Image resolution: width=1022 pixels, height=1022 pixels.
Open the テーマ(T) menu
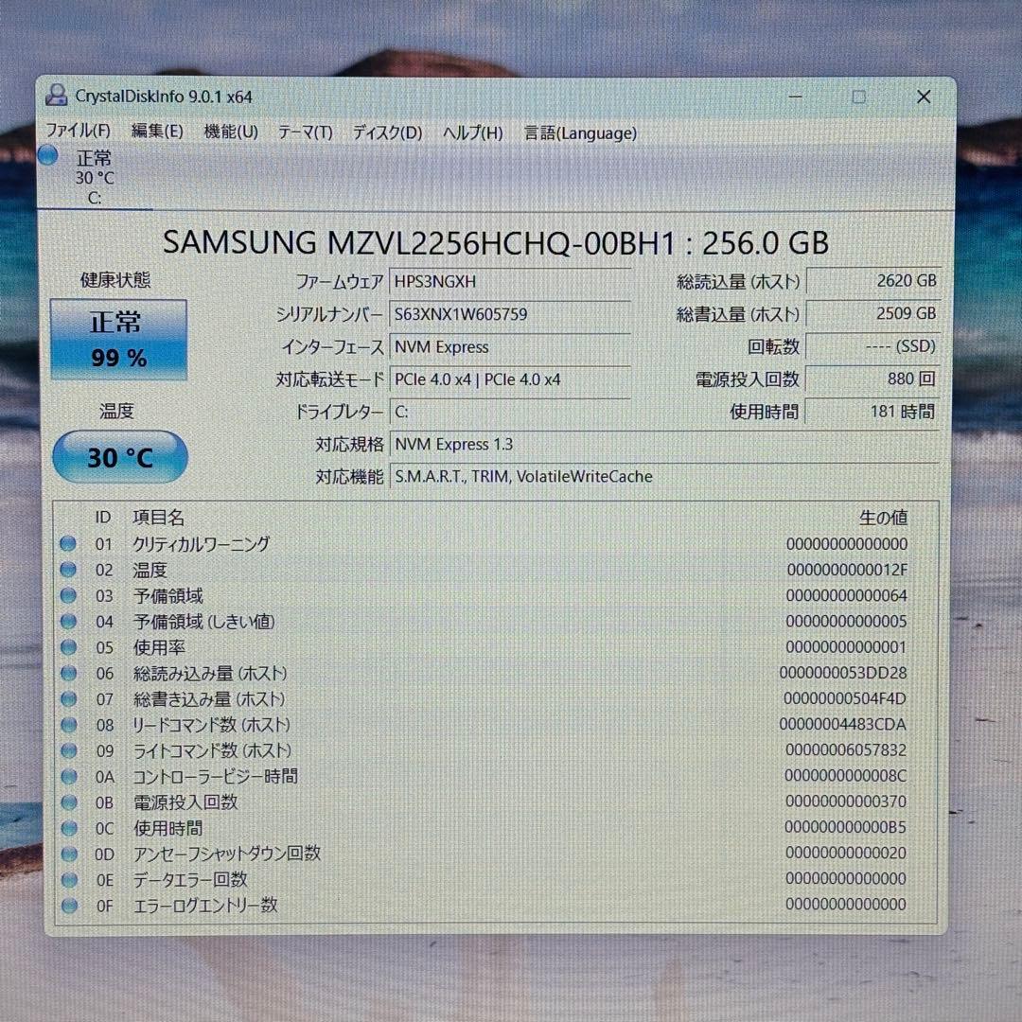305,133
